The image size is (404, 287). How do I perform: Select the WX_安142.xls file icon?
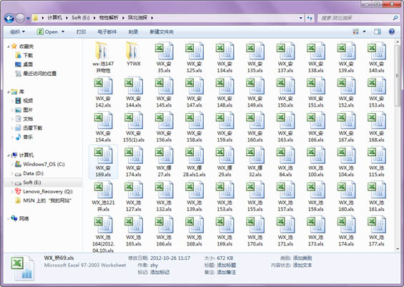click(103, 86)
